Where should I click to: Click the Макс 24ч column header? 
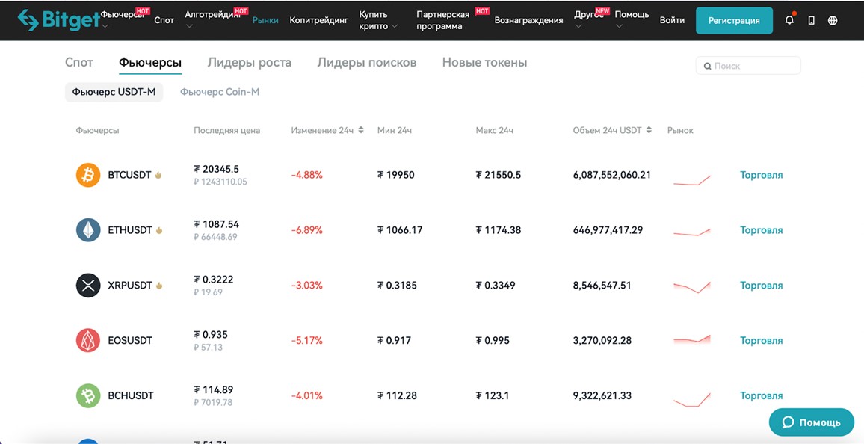pos(495,131)
